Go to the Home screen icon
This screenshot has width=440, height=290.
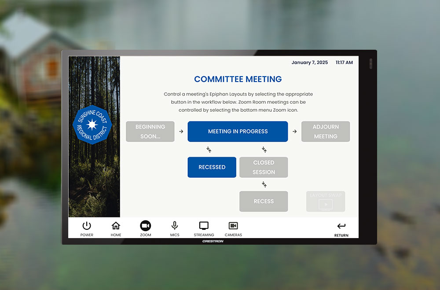click(x=116, y=226)
